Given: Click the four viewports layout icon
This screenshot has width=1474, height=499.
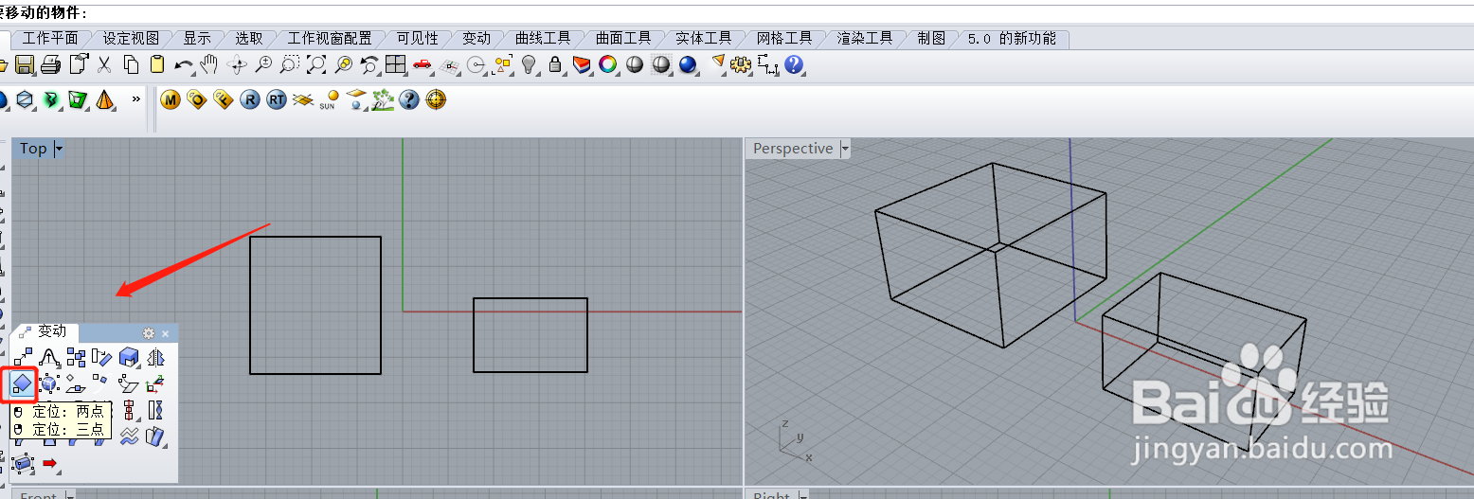Looking at the screenshot, I should [x=396, y=64].
